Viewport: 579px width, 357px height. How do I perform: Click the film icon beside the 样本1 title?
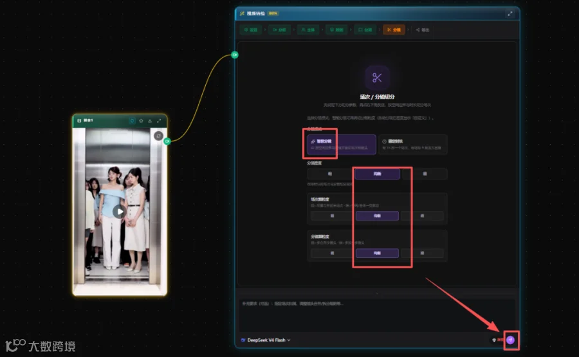point(79,121)
